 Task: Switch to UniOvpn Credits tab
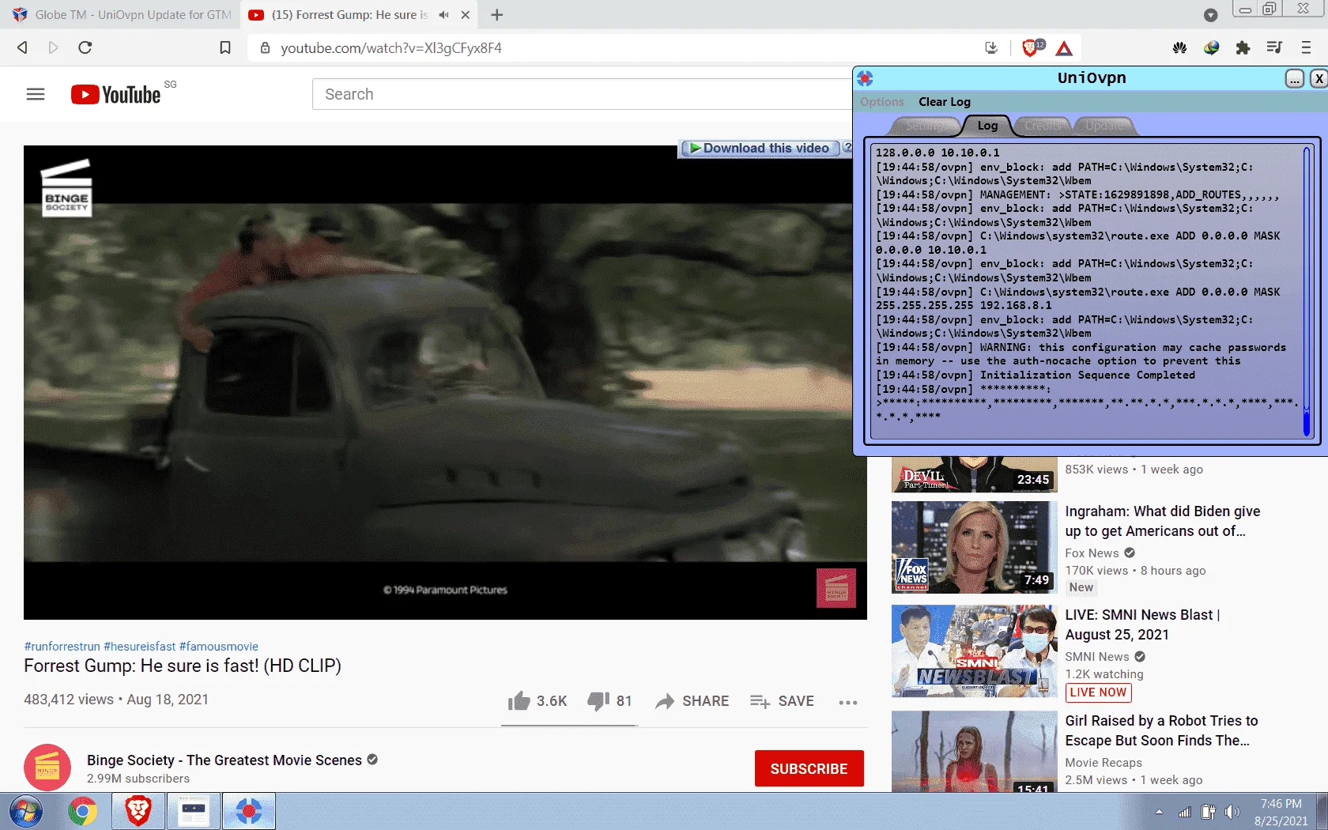[x=1043, y=126]
